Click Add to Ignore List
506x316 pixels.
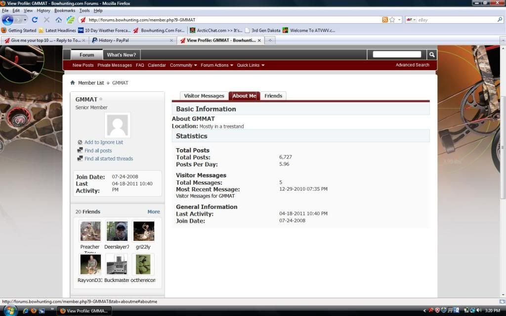click(103, 142)
